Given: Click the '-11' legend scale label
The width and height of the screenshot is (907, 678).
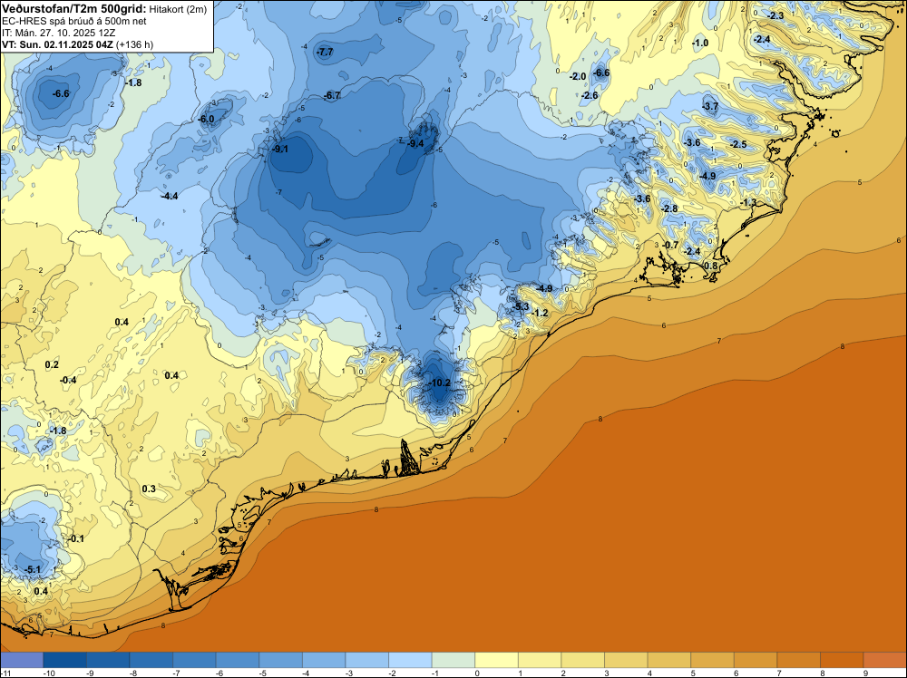Looking at the screenshot, I should (x=4, y=673).
